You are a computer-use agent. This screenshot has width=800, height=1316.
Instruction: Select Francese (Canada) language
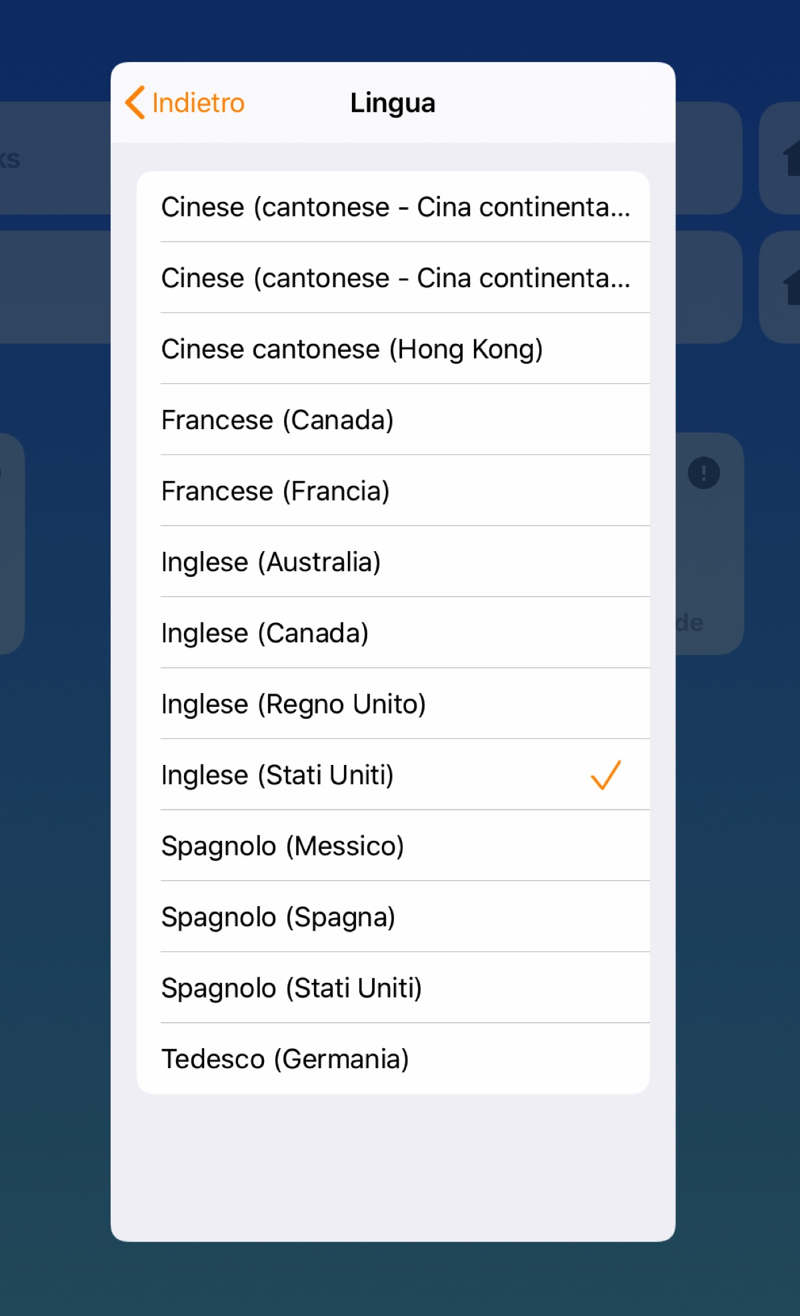click(x=277, y=420)
